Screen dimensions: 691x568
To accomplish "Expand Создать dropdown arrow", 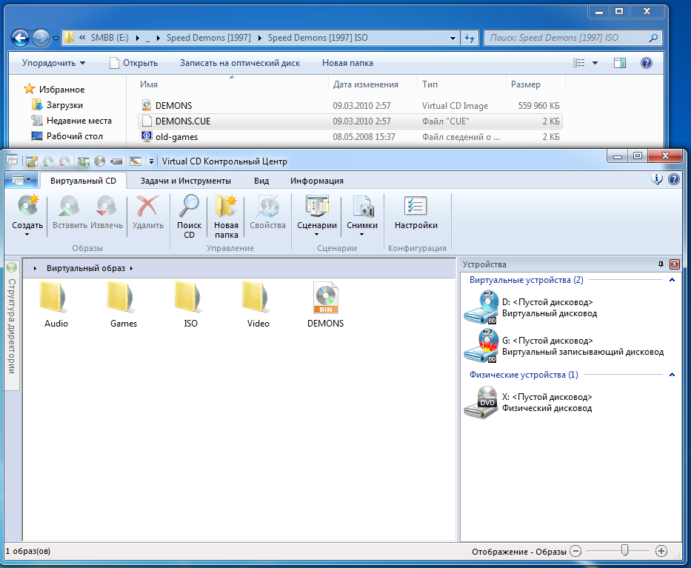I will pos(27,235).
